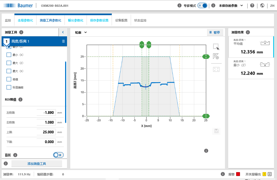The image size is (277, 180).
Task: Open the 轮廓 view dropdown
Action: pos(81,33)
